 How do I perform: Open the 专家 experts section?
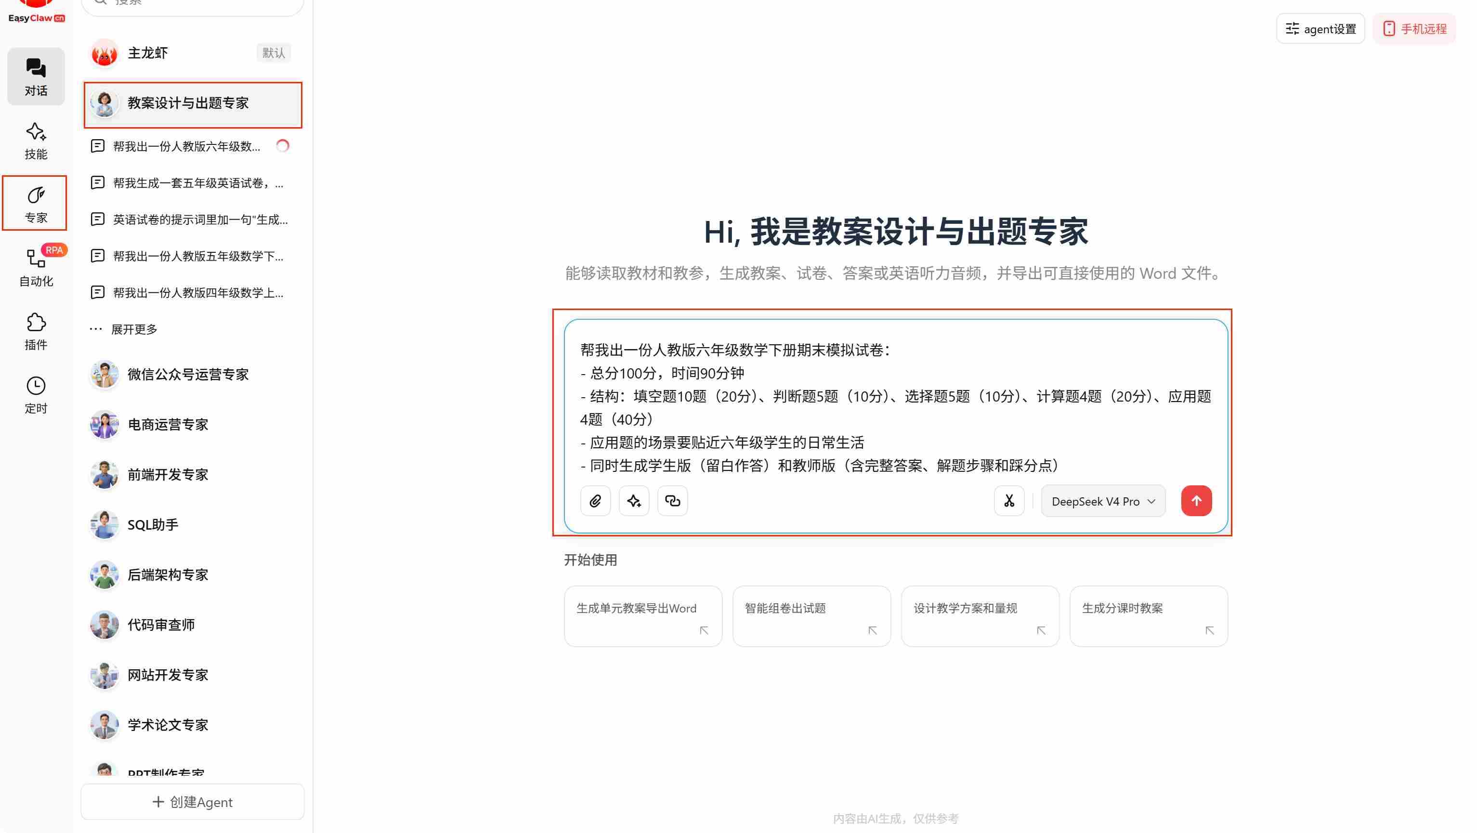point(36,204)
